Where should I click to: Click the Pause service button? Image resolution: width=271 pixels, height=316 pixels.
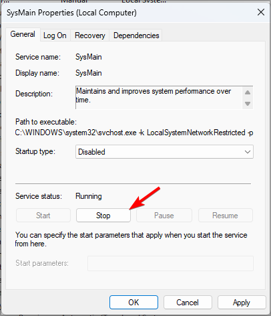164,216
